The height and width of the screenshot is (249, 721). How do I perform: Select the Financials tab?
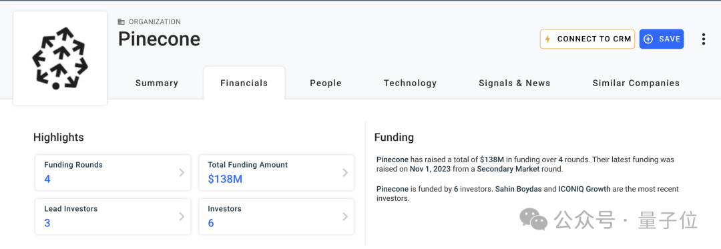click(244, 83)
